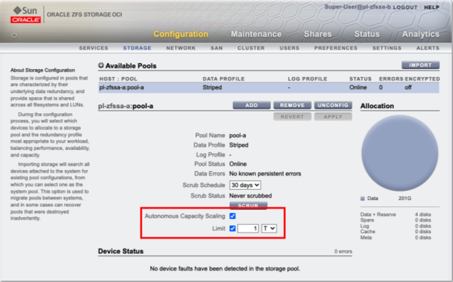
Task: Open the Limit unit T dropdown
Action: [269, 229]
